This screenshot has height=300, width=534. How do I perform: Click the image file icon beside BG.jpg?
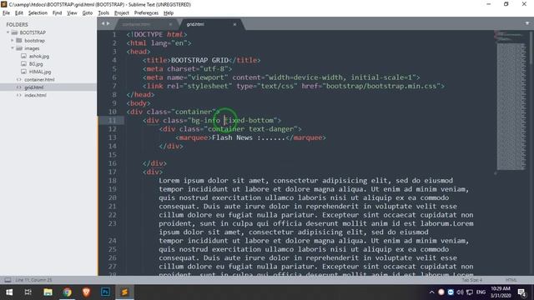[23, 63]
